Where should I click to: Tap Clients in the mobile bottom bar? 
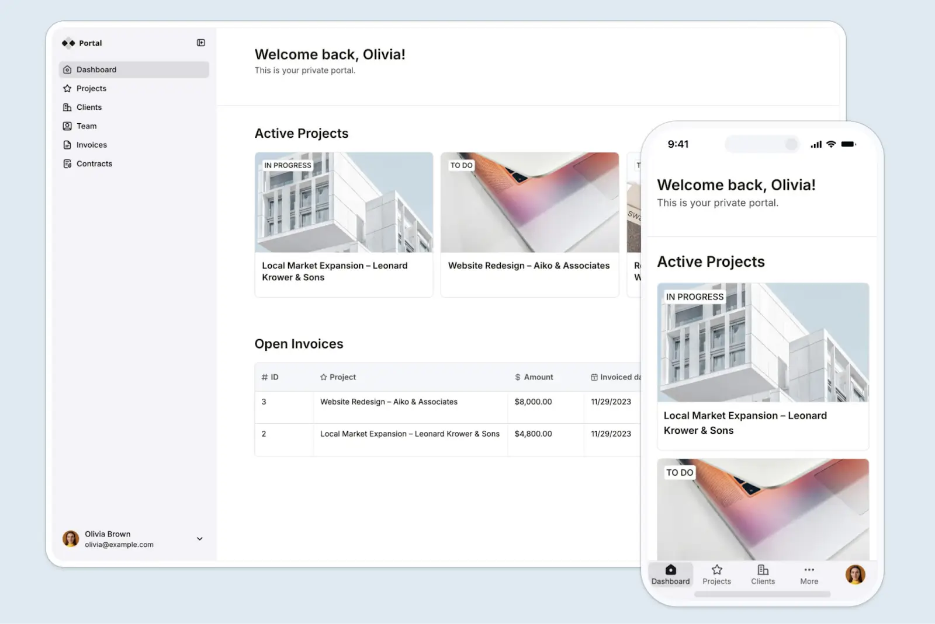tap(763, 574)
